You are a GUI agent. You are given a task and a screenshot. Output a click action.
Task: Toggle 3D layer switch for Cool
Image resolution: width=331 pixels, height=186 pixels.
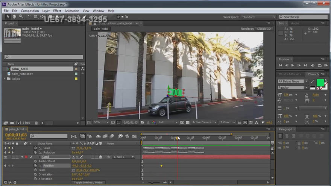pyautogui.click(x=100, y=157)
